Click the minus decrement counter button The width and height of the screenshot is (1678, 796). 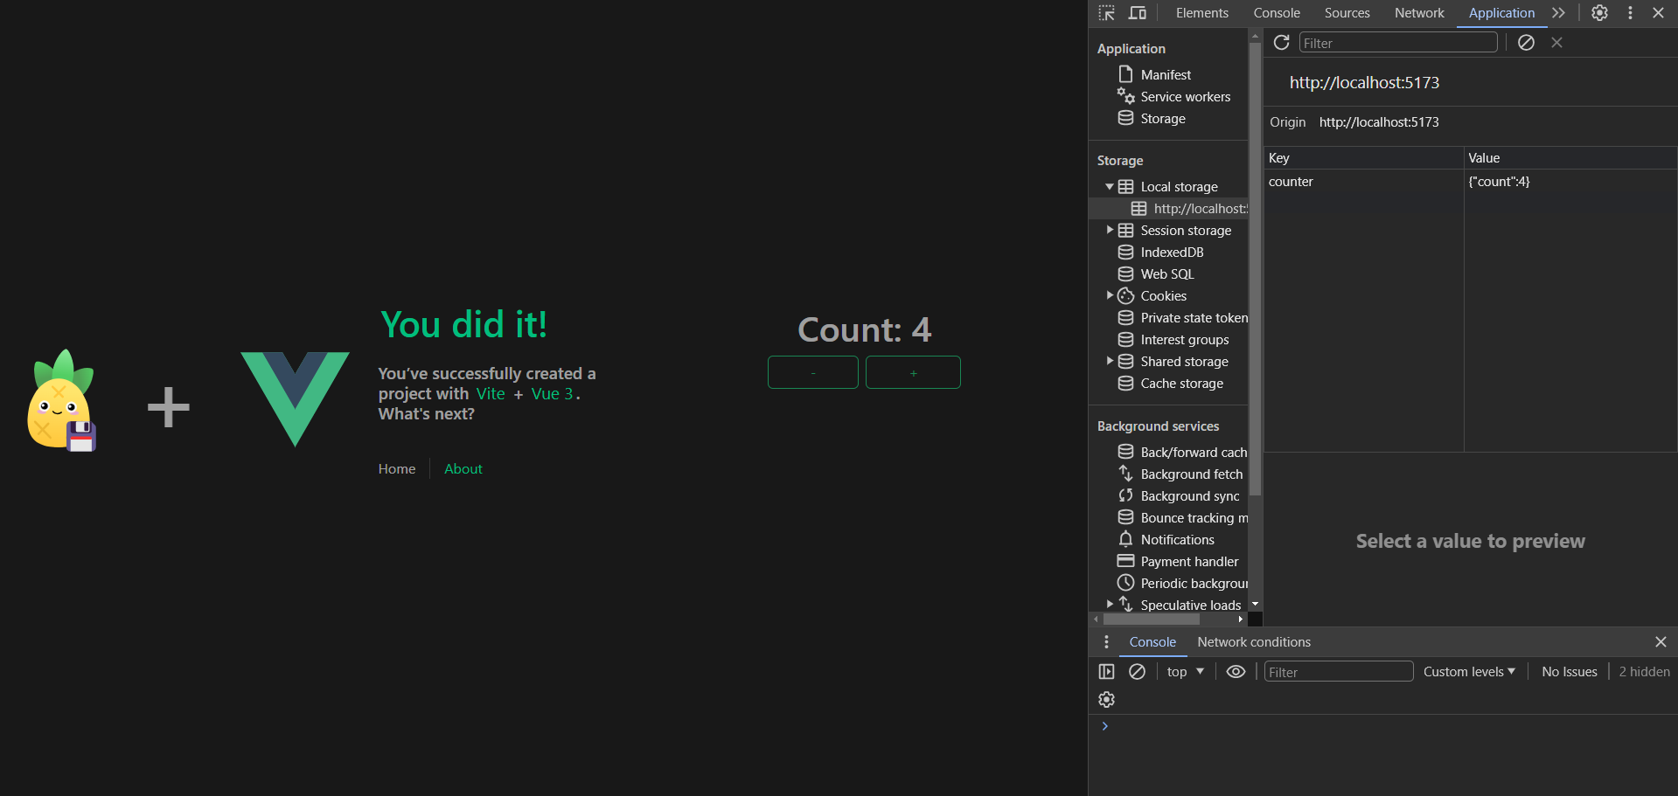tap(813, 372)
